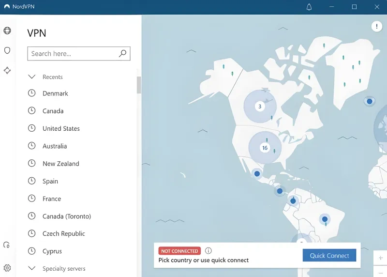Image resolution: width=387 pixels, height=277 pixels.
Task: Select the Canada cluster marker showing 3
Action: [x=260, y=106]
